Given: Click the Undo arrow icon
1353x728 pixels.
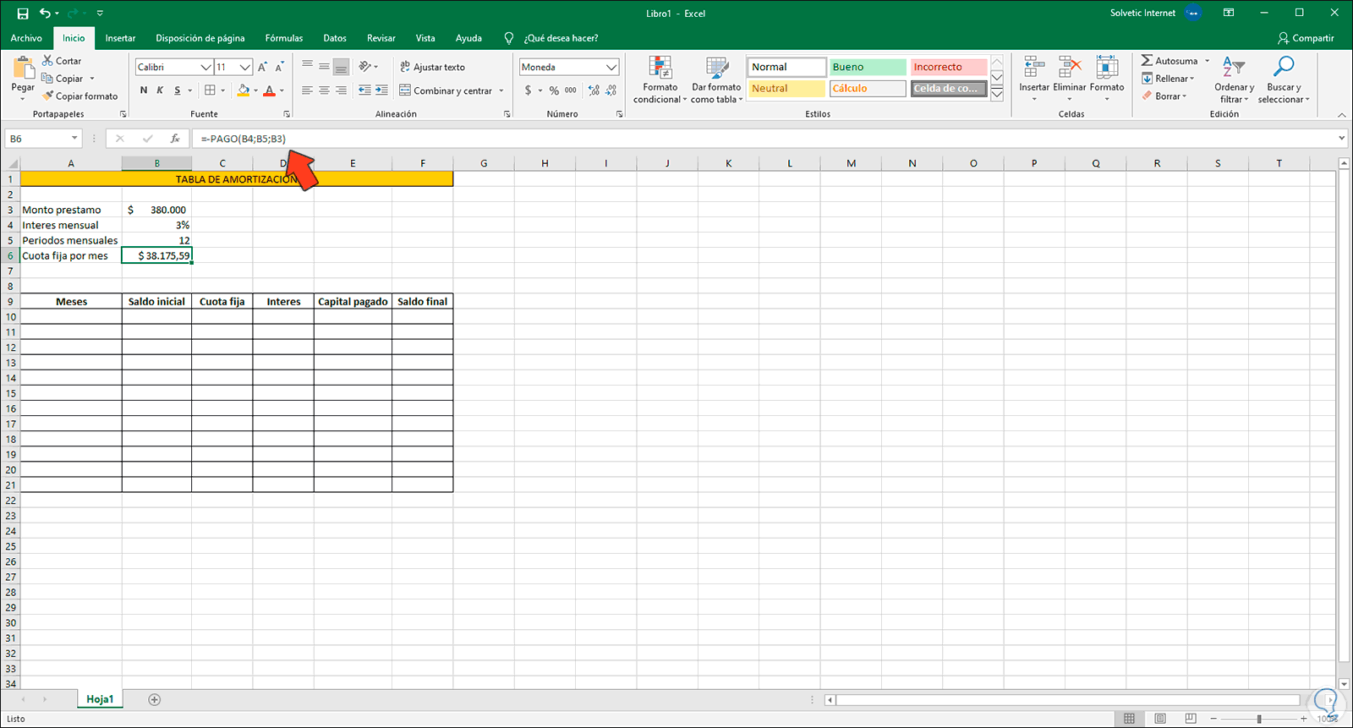Looking at the screenshot, I should click(46, 14).
